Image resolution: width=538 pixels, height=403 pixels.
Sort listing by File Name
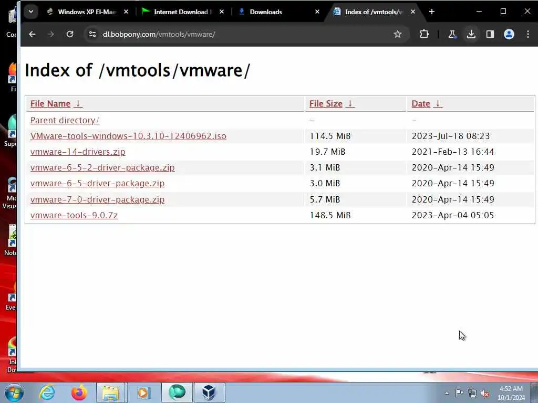point(50,103)
